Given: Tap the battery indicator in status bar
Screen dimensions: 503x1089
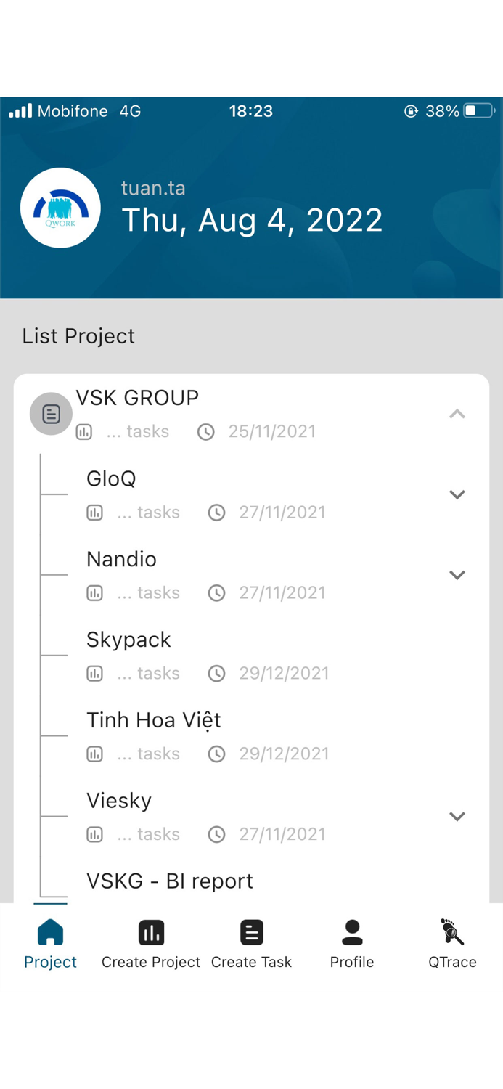Looking at the screenshot, I should click(x=479, y=111).
